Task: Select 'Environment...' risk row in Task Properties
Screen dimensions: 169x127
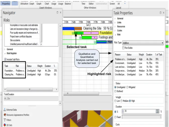Action: pyautogui.click(x=139, y=63)
